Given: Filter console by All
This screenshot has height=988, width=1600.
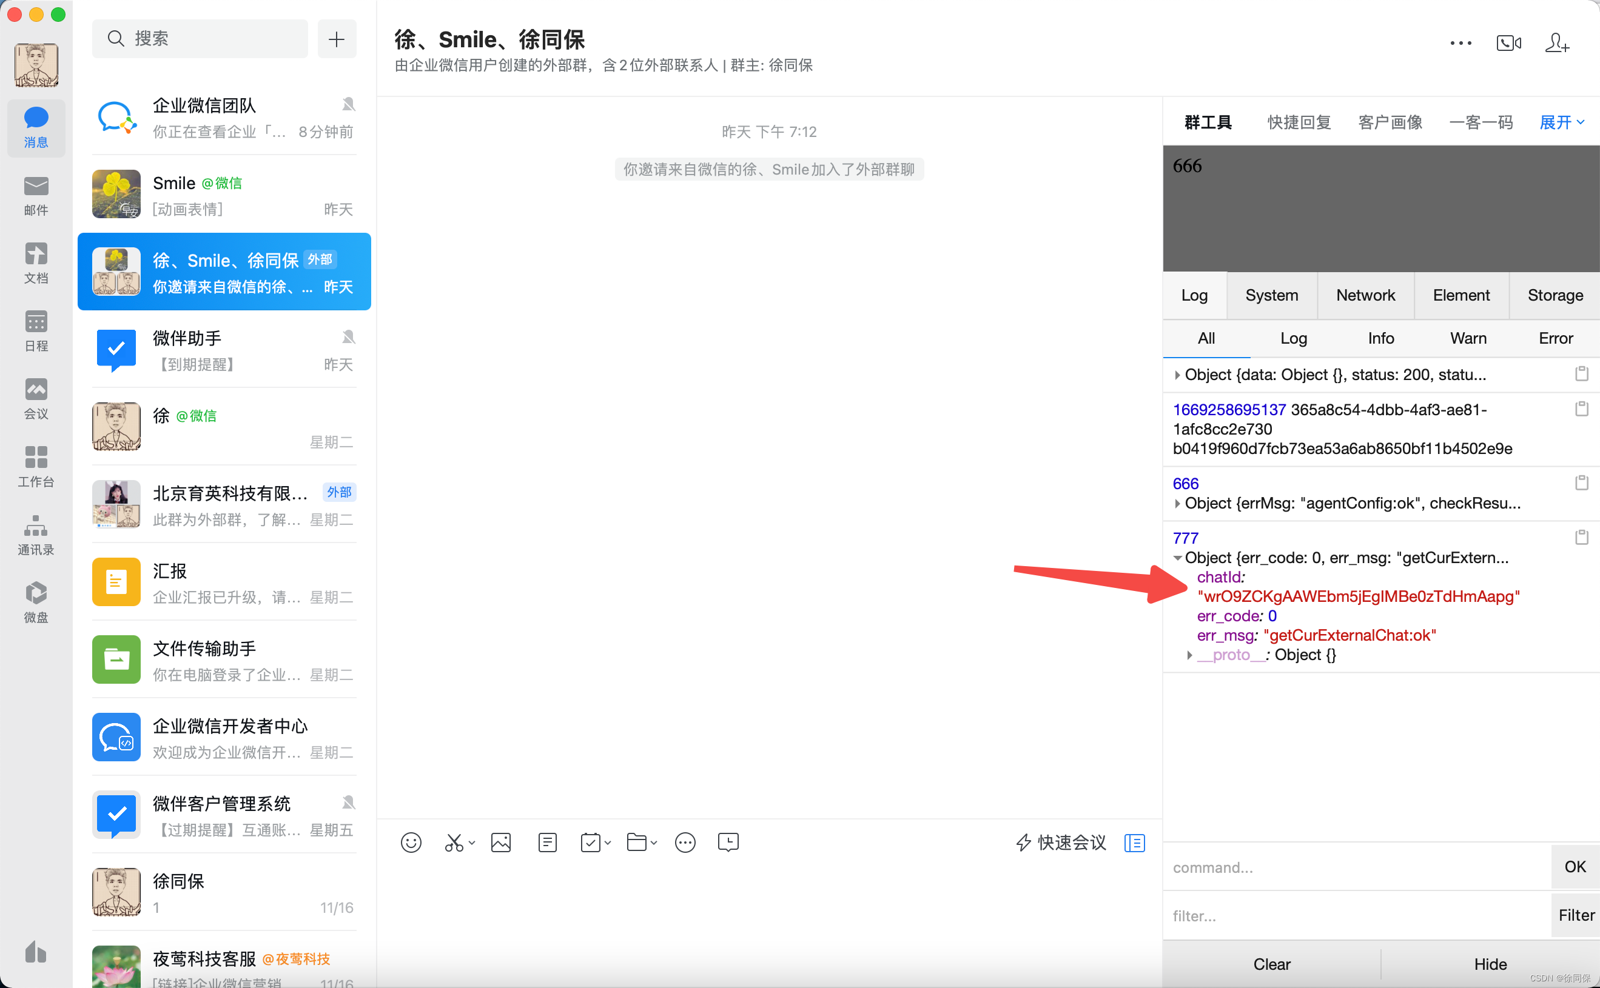Looking at the screenshot, I should [1206, 338].
